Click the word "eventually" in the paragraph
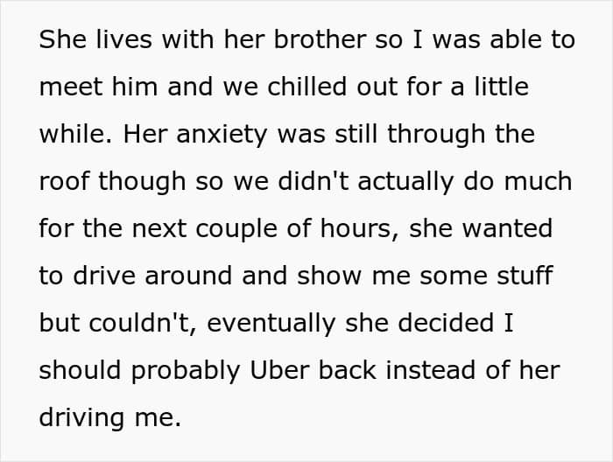This screenshot has height=462, width=613. coord(271,324)
